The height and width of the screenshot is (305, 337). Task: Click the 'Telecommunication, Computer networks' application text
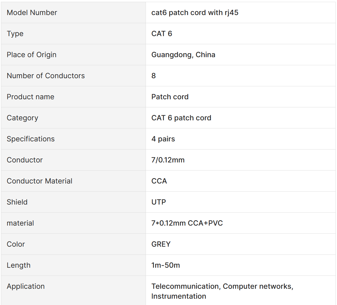[222, 286]
